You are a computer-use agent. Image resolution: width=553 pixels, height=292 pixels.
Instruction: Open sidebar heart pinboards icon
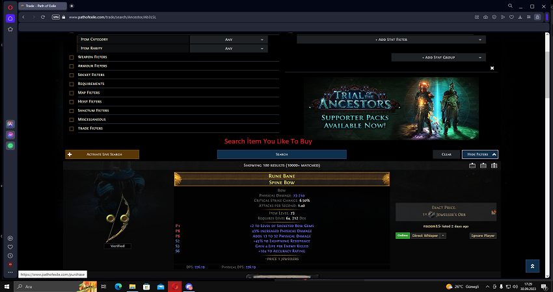[10, 247]
